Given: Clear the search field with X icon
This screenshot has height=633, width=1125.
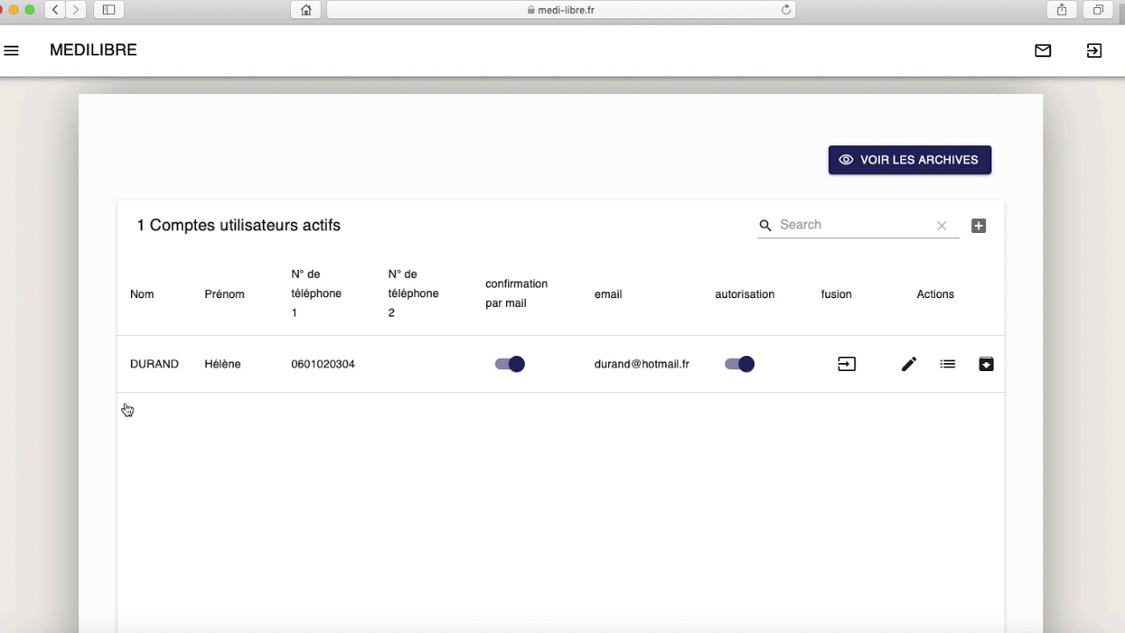Looking at the screenshot, I should point(941,226).
